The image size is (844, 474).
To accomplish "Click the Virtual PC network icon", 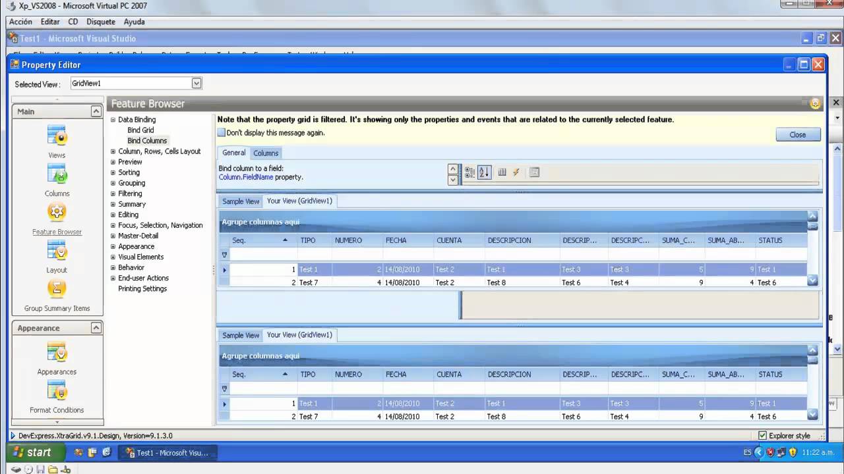I will [x=65, y=469].
